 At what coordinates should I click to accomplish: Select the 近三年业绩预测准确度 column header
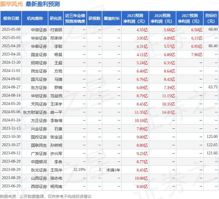(75, 18)
